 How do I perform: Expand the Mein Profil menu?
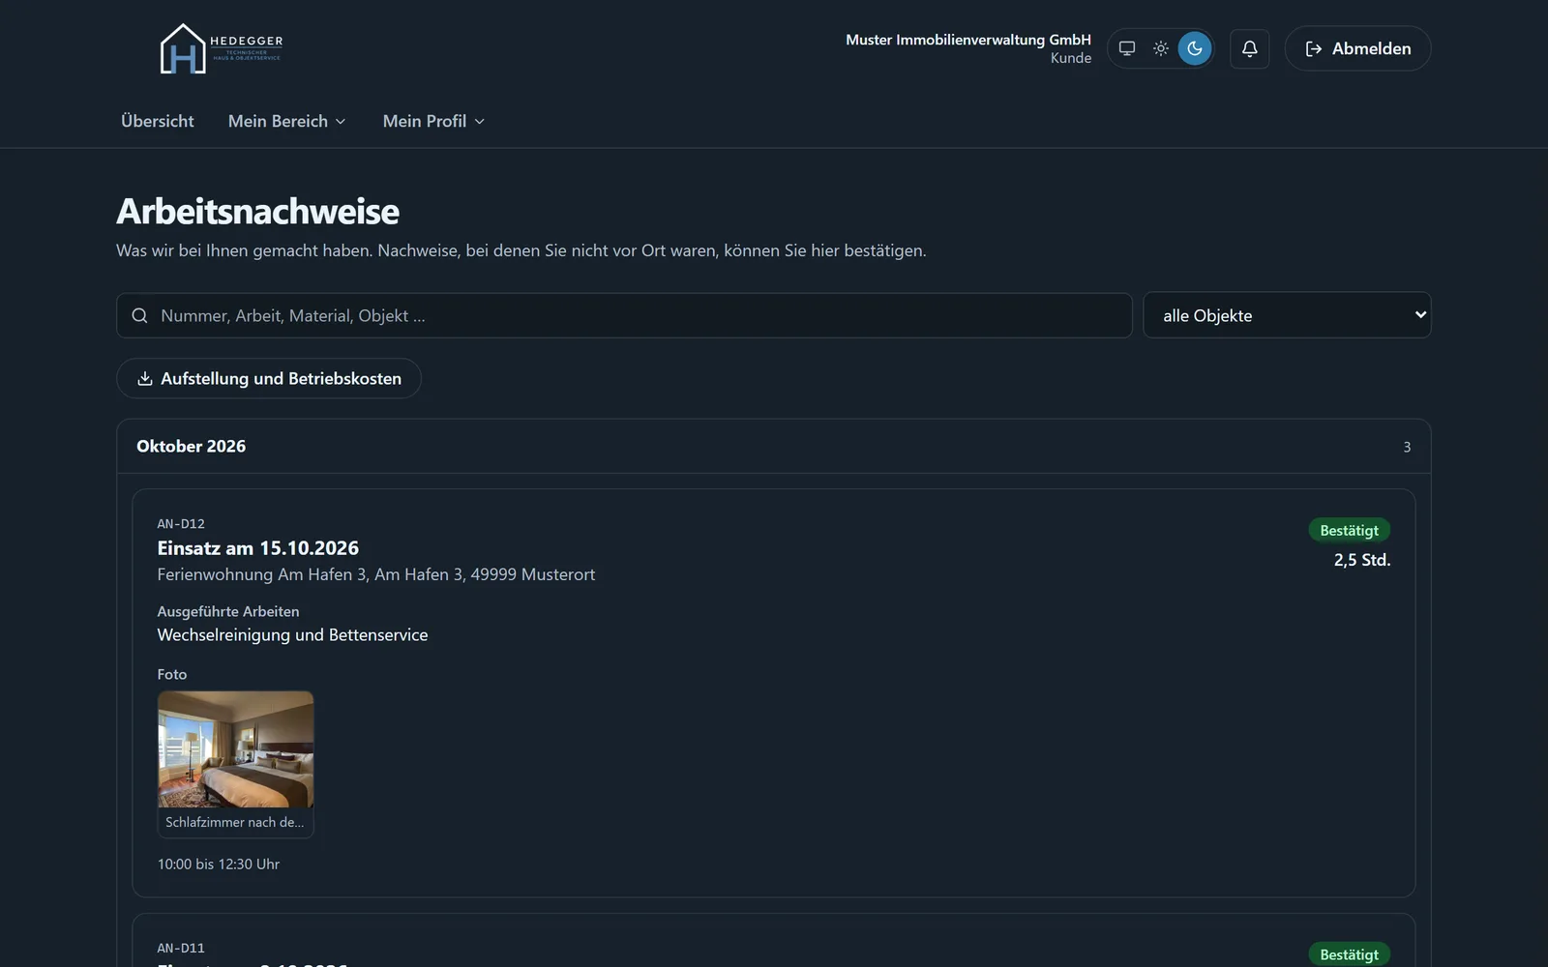pos(433,121)
